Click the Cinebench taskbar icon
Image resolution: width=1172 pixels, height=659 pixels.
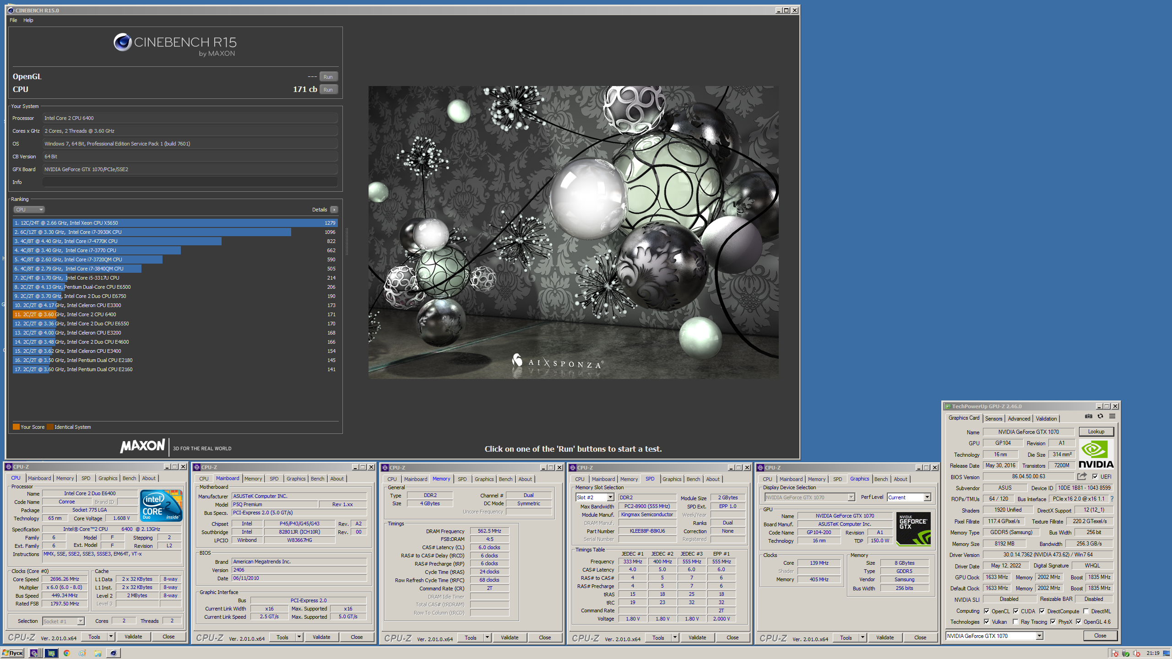coord(114,653)
